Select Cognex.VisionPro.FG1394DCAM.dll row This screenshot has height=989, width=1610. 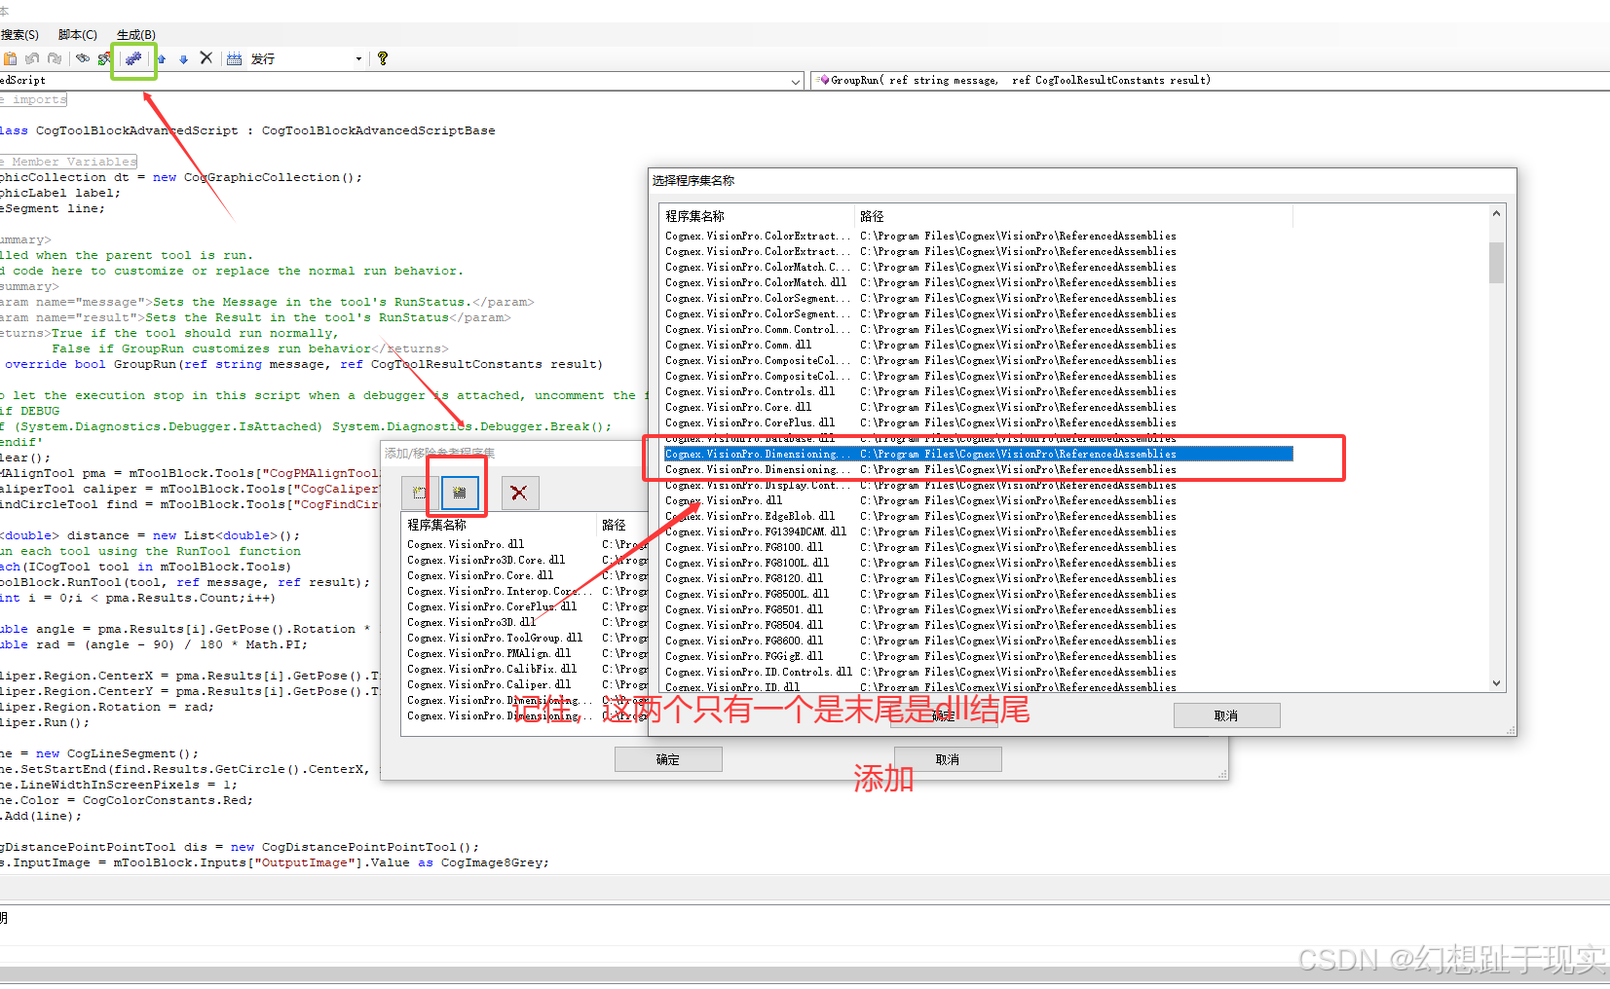978,531
